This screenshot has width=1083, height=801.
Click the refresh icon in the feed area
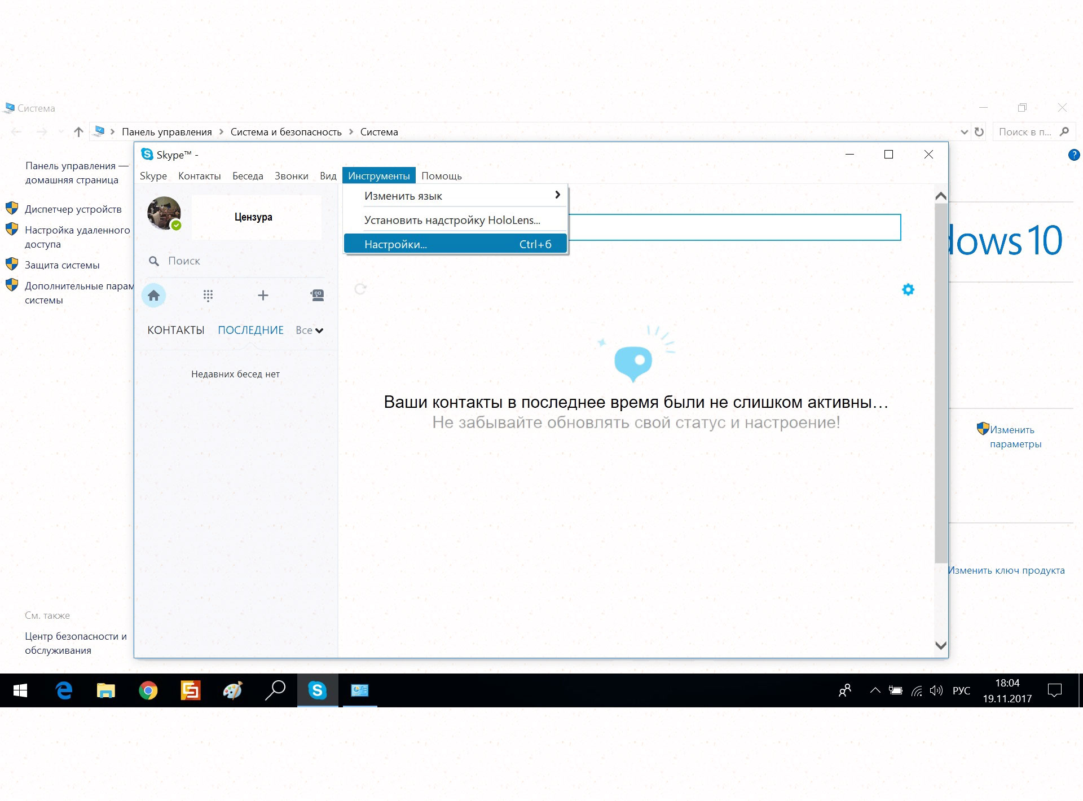click(x=360, y=289)
